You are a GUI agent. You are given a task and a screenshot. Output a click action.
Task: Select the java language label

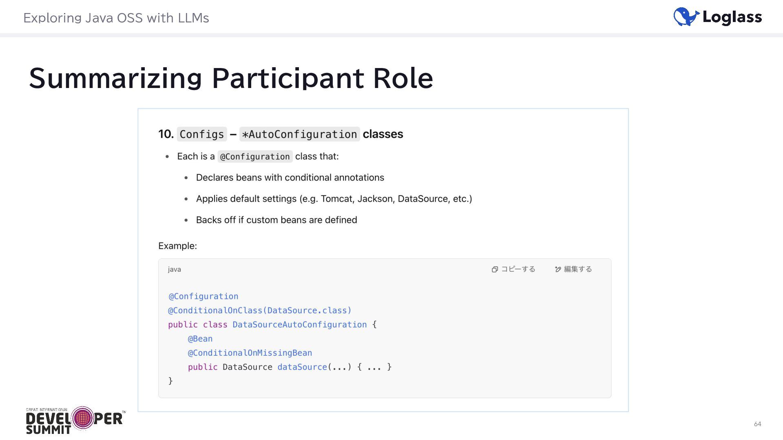pos(174,269)
